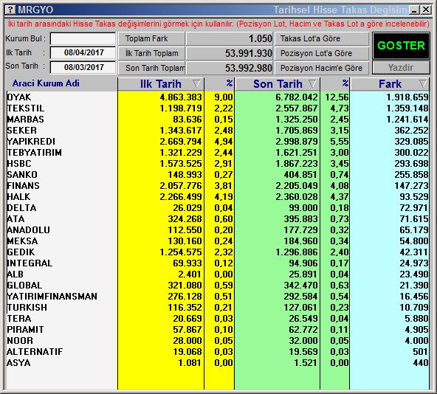The width and height of the screenshot is (437, 394).
Task: Select the TERA row name
Action: tap(19, 319)
